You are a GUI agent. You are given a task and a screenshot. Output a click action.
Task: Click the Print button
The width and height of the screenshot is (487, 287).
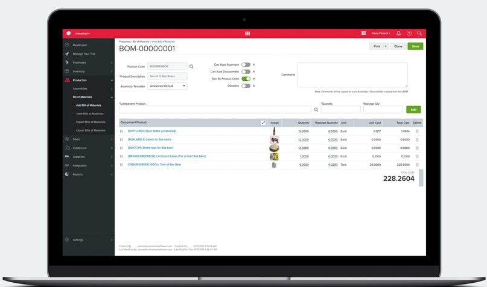377,46
